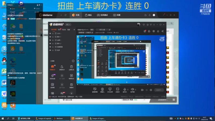Viewport: 215px width, 121px height.
Task: Add 多媒体 media source
Action: click(x=117, y=90)
